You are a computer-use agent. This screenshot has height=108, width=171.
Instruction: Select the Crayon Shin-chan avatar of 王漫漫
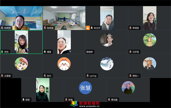21,64
